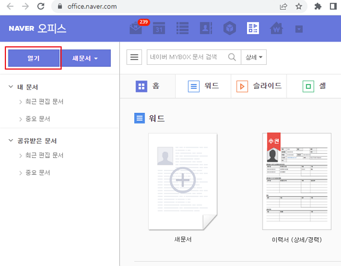The image size is (341, 266).
Task: Click the 새문서 label under blank template
Action: tap(183, 240)
